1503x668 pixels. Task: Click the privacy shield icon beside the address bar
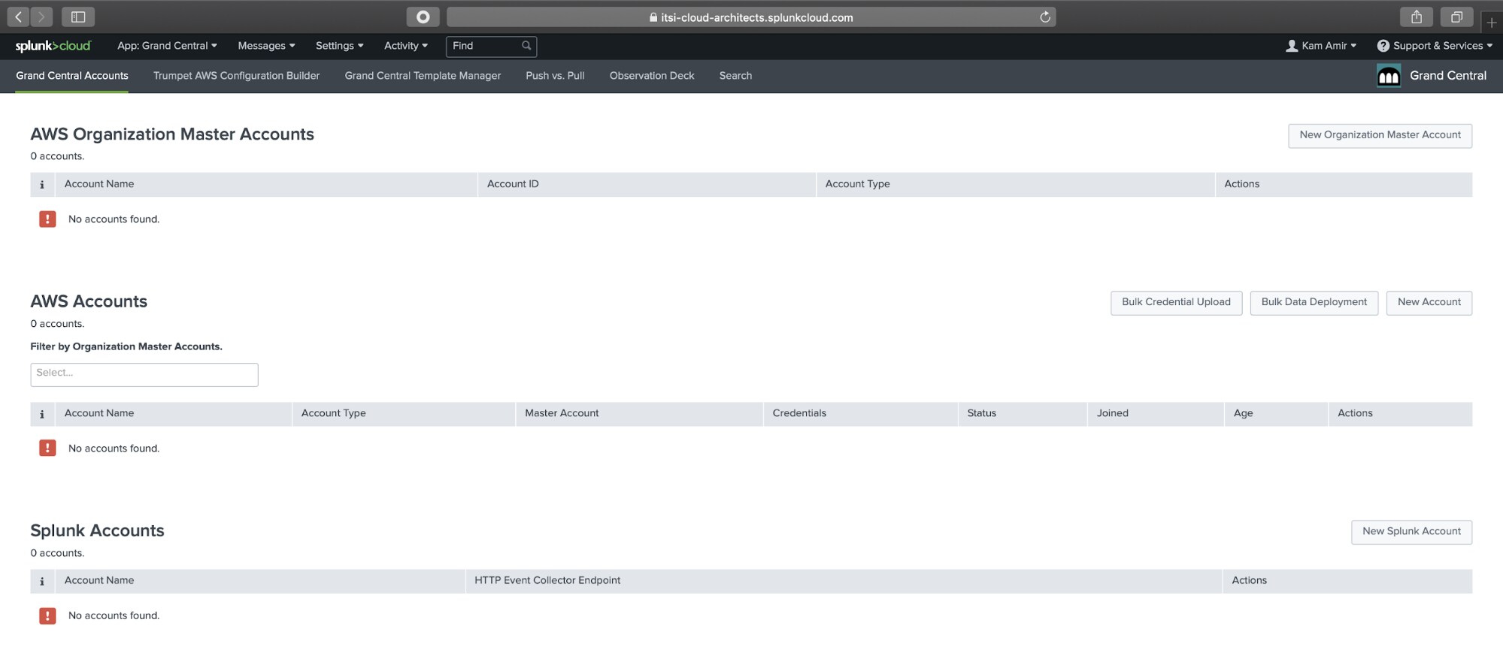point(423,17)
